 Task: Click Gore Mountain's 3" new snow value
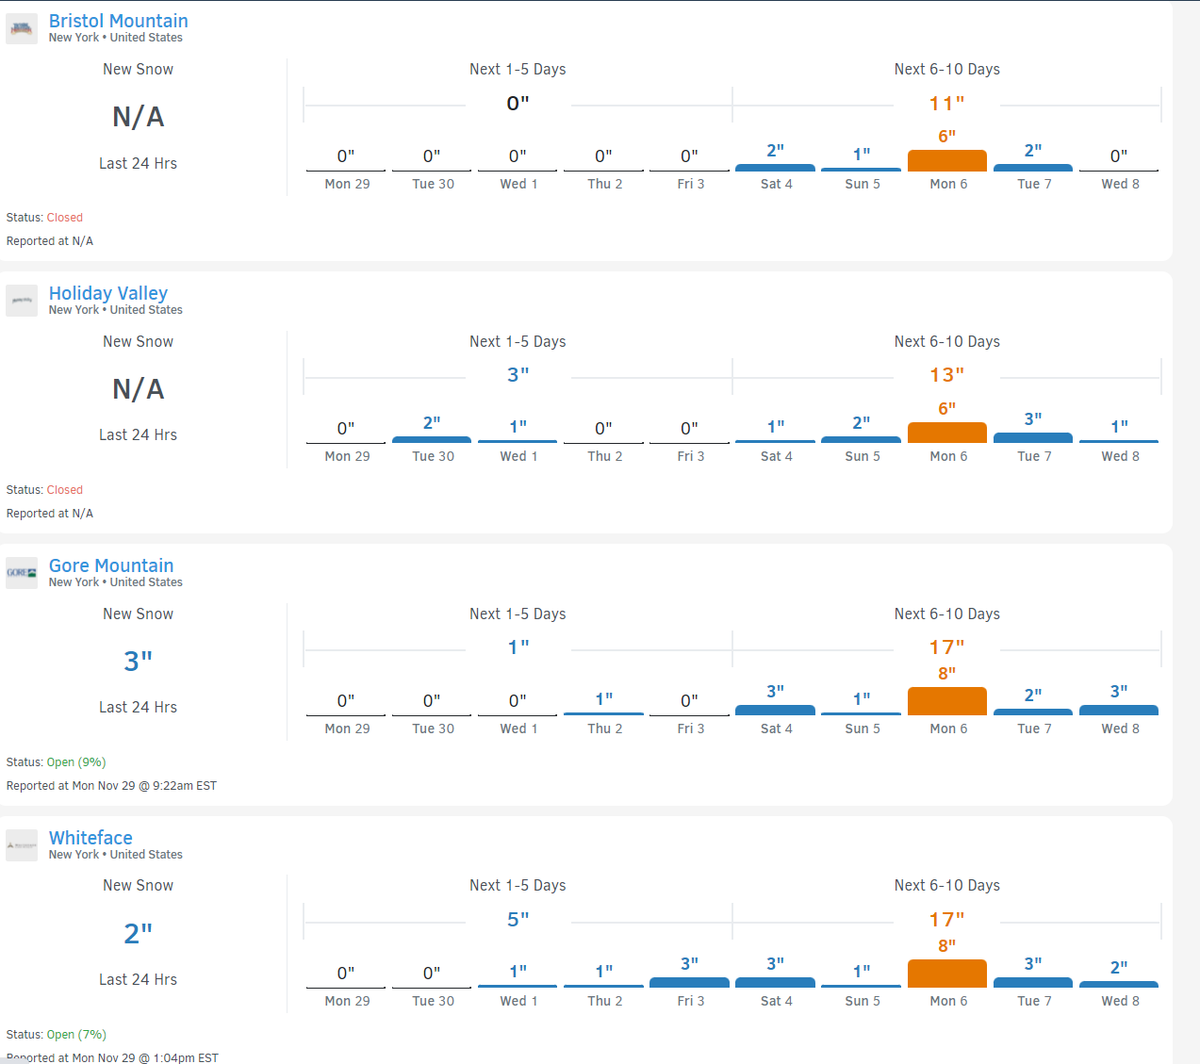coord(138,662)
